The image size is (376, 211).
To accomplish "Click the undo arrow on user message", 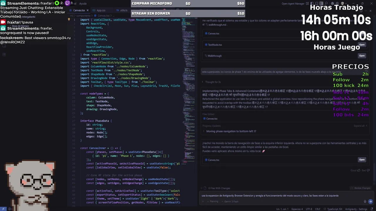I will pos(366,71).
